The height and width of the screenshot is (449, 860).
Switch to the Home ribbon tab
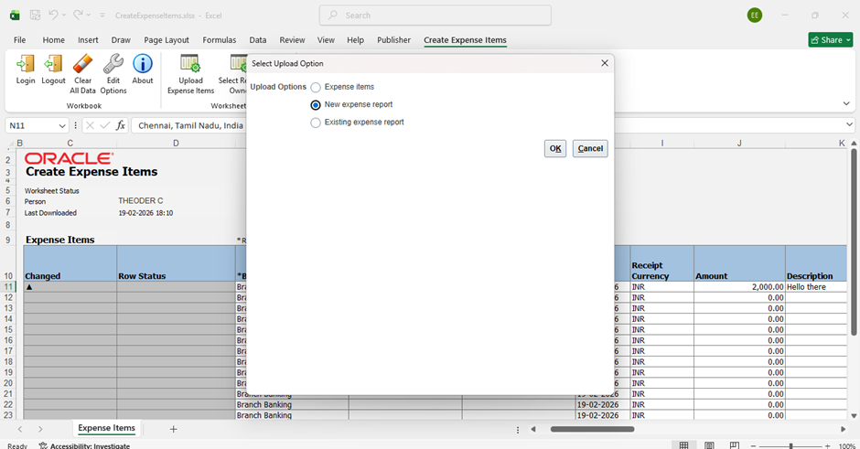point(54,40)
